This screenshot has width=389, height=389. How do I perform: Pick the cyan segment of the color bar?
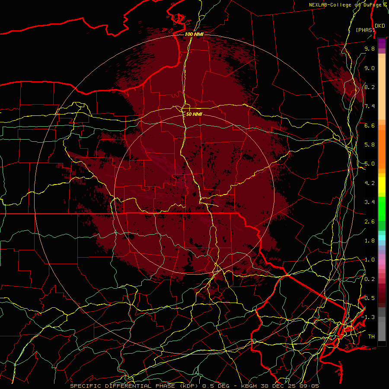pyautogui.click(x=382, y=238)
